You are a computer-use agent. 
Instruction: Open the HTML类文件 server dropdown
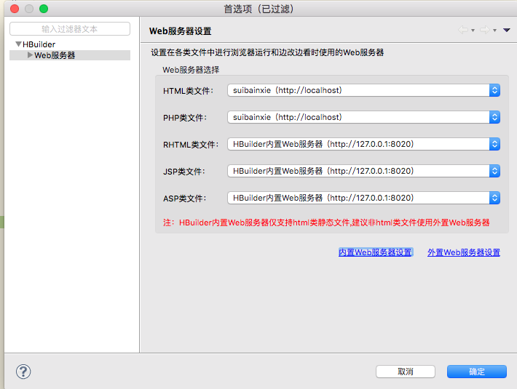[363, 90]
